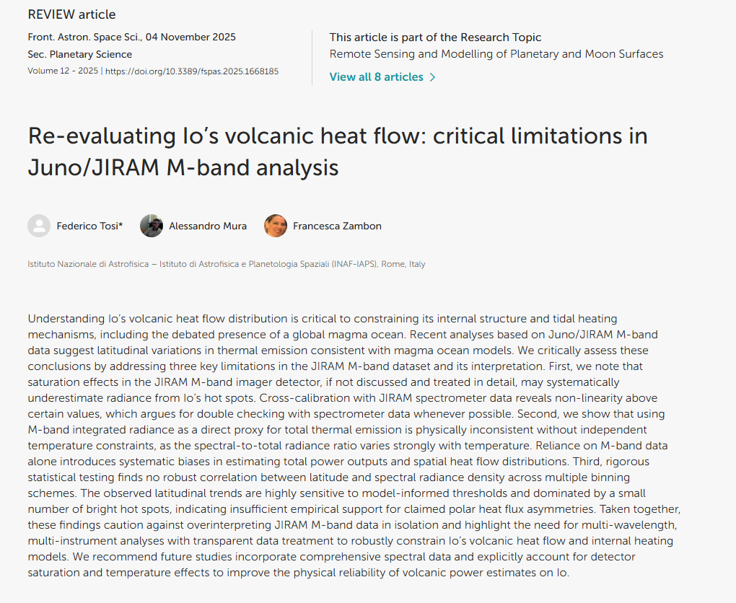The width and height of the screenshot is (736, 603).
Task: Click author name Federico Tosi
Action: click(87, 226)
